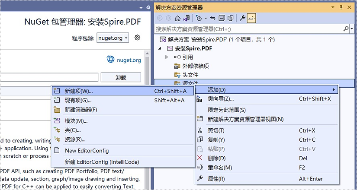
Task: Choose 删除(D) in the context menu
Action: point(267,158)
